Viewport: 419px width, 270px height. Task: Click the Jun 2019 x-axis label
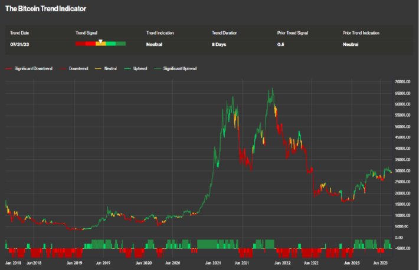(x=103, y=263)
